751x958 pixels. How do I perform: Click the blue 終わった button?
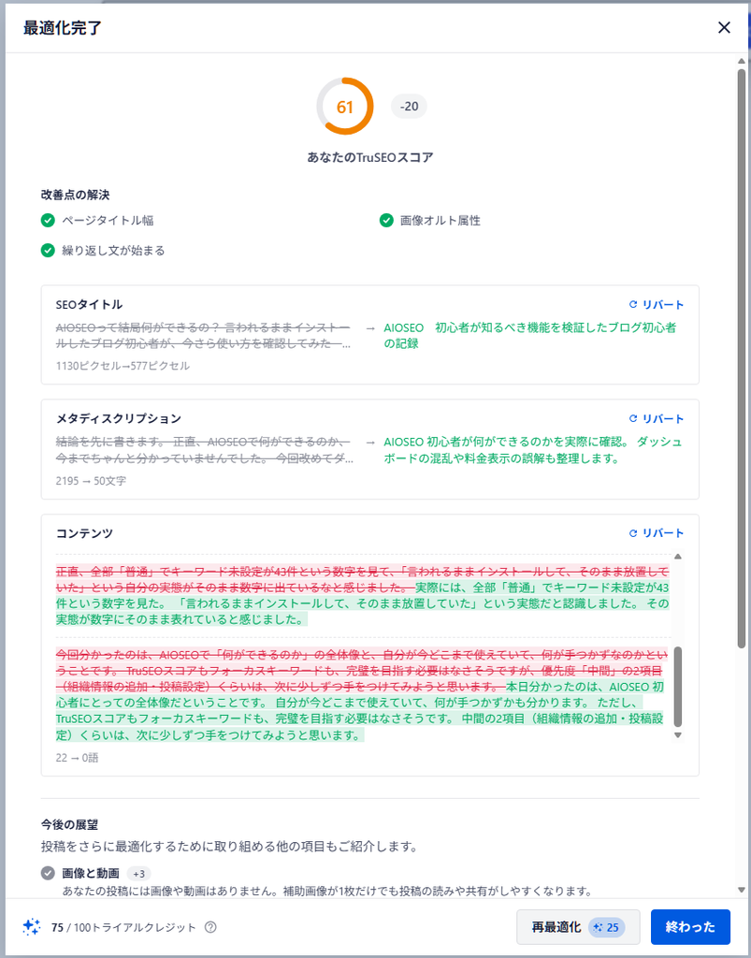690,927
